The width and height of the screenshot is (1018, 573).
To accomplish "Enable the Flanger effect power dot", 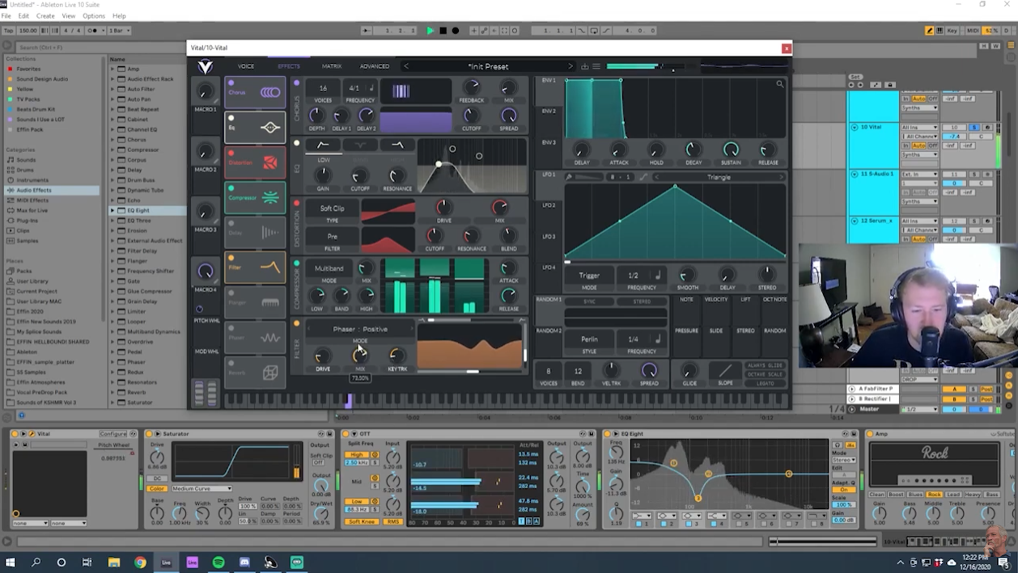I will pyautogui.click(x=231, y=293).
